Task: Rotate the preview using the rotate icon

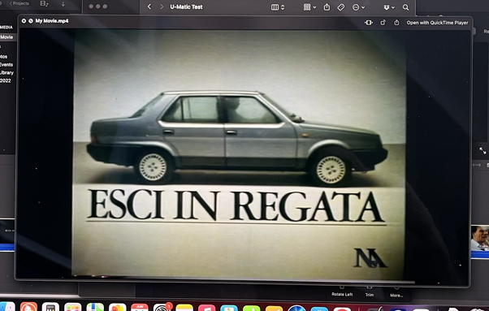Action: click(x=383, y=23)
